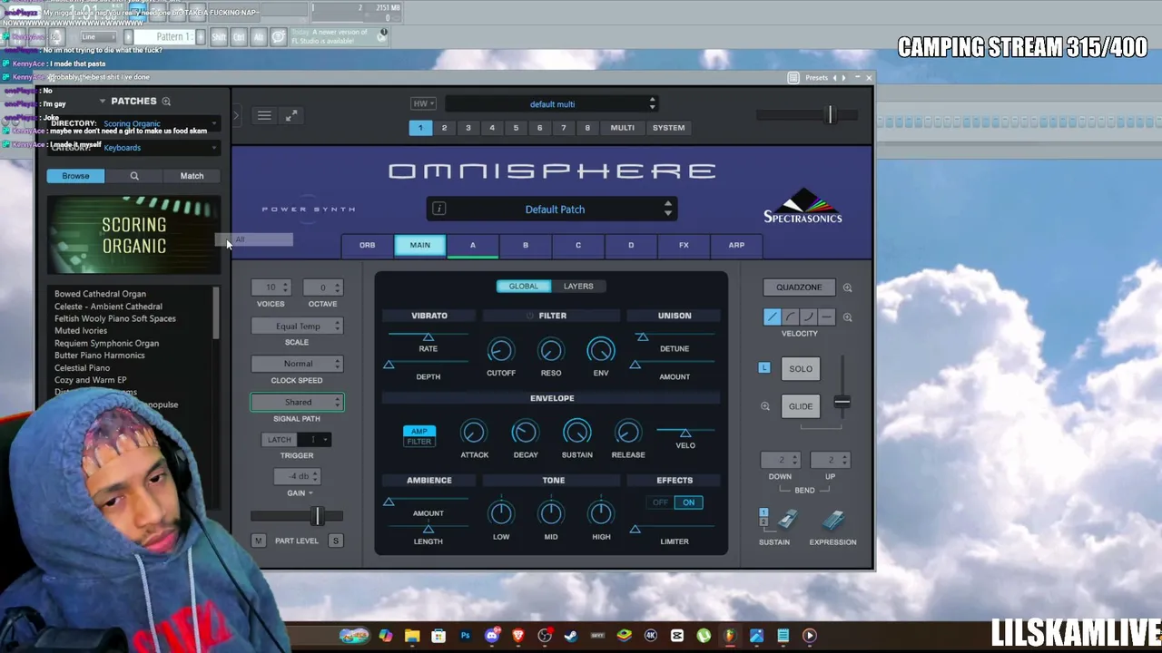This screenshot has height=653, width=1162.
Task: Switch to the LAYERS tab
Action: 578,287
